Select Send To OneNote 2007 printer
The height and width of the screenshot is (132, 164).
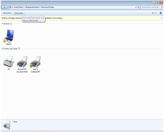(35, 64)
